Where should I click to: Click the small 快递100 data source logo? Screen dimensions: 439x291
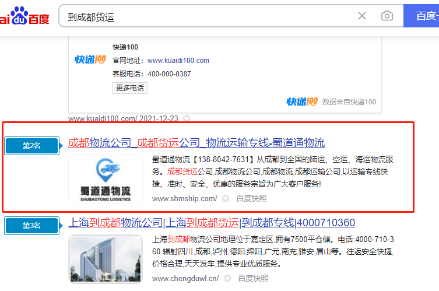pos(302,101)
